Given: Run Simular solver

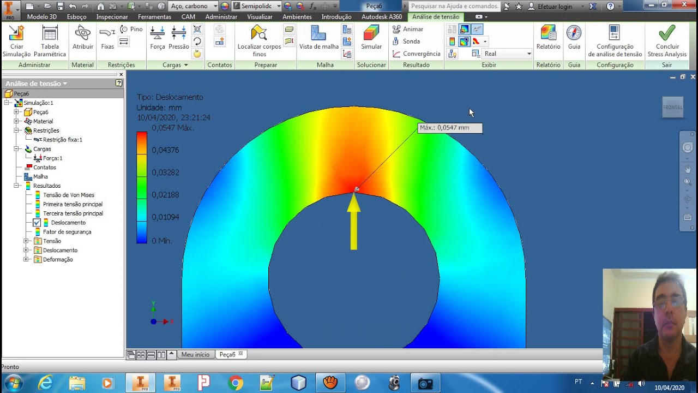Looking at the screenshot, I should [x=371, y=38].
